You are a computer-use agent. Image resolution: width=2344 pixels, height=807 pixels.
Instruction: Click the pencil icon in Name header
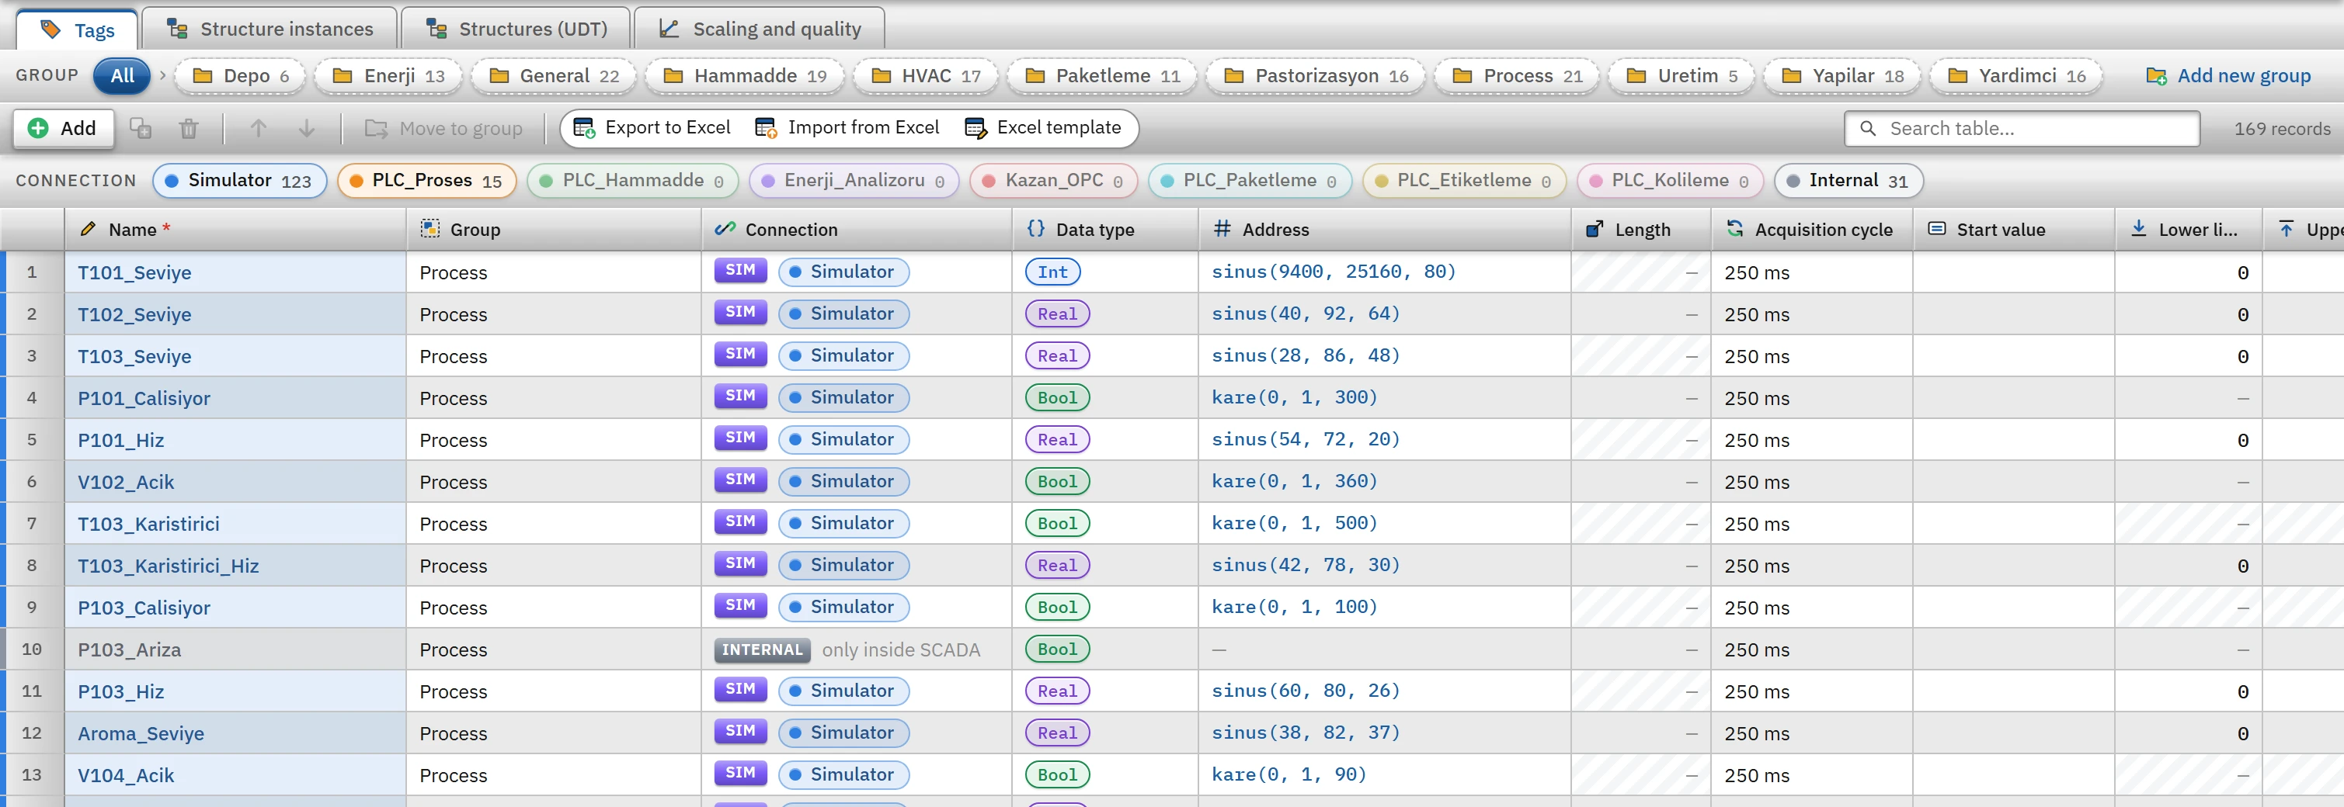pos(89,229)
